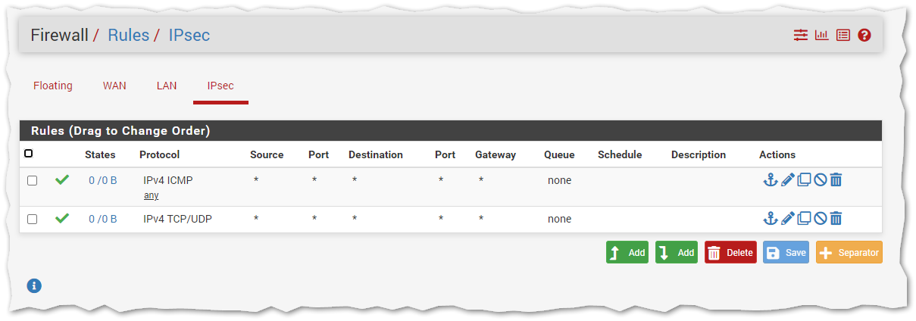Screen dimensions: 916x321
Task: Open Rules breadcrumb link
Action: (x=128, y=36)
